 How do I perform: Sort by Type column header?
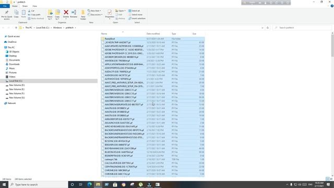[174, 33]
